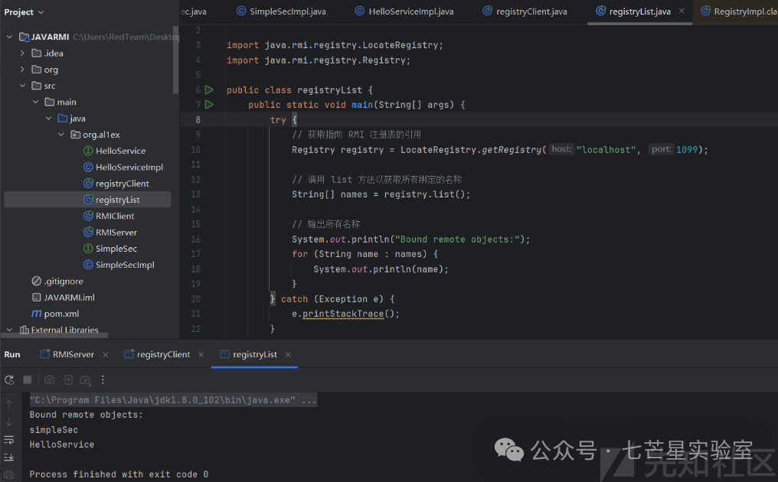The image size is (778, 482).
Task: Collapse the java folder
Action: (x=48, y=119)
